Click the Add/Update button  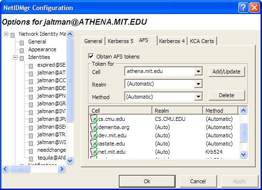click(x=227, y=72)
